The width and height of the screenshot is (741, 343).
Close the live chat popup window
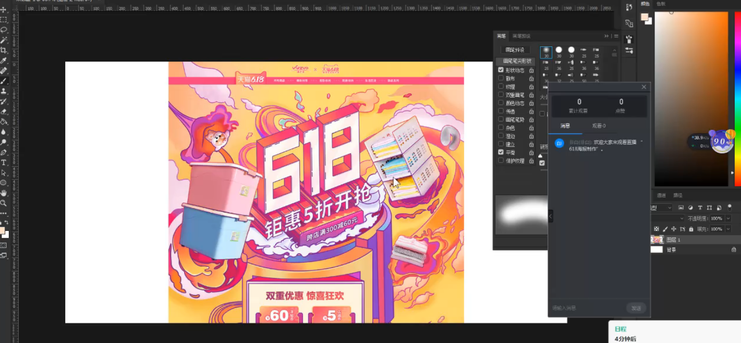click(643, 87)
